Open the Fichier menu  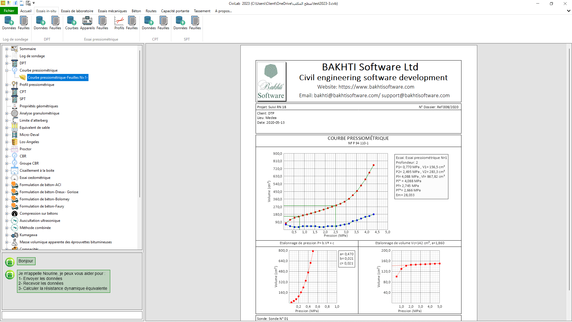pos(9,11)
